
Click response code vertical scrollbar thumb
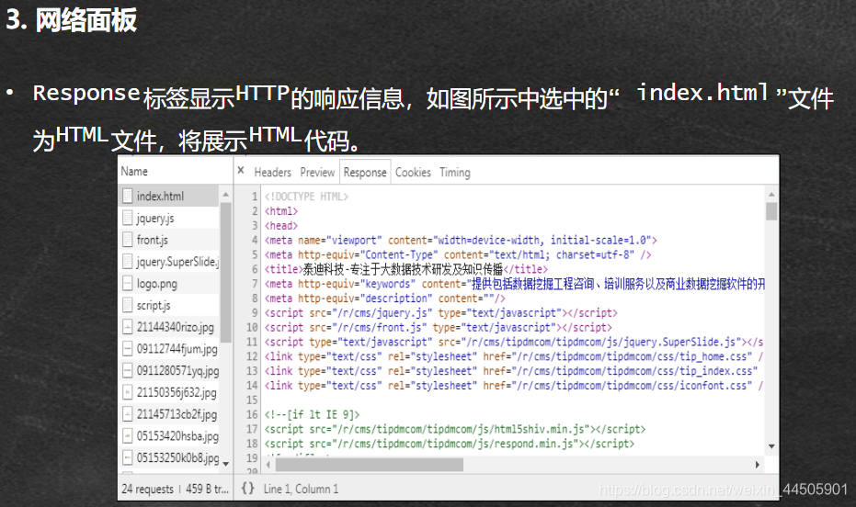pos(771,211)
